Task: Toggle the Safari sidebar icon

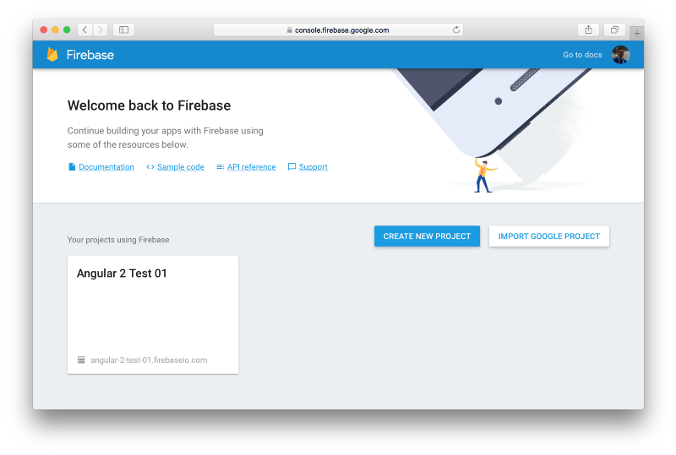Action: tap(123, 30)
